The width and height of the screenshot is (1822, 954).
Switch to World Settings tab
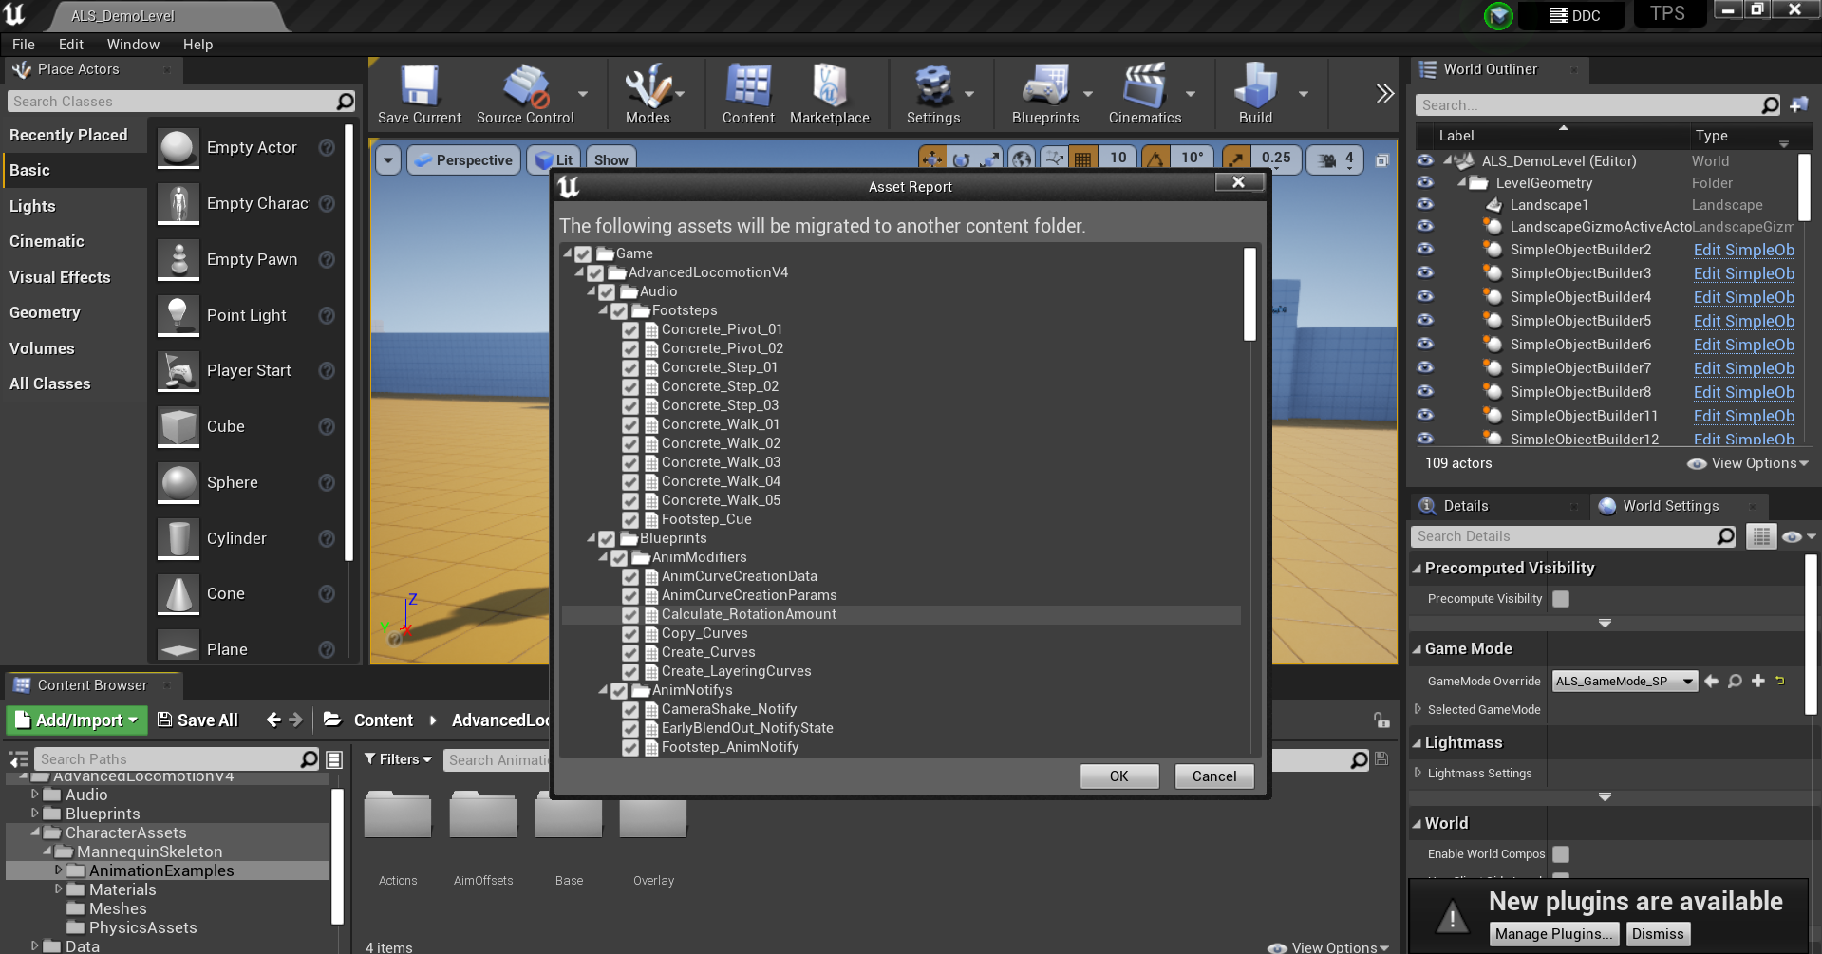1670,506
